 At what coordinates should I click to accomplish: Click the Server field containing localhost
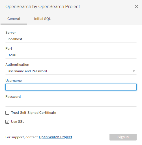(71, 39)
